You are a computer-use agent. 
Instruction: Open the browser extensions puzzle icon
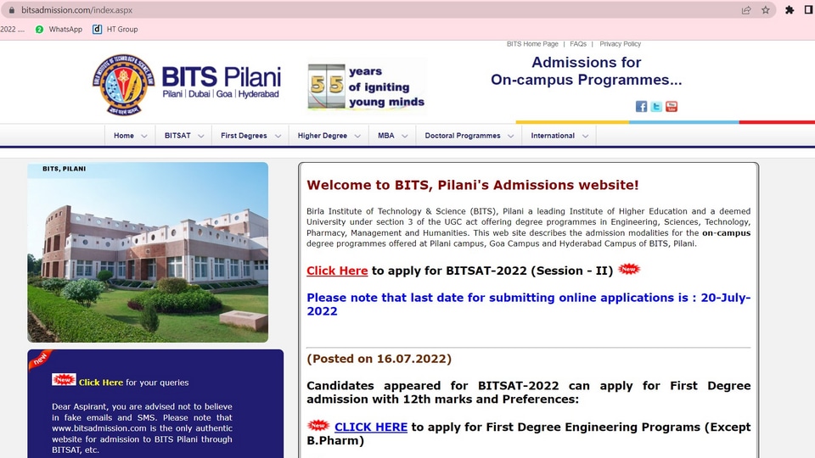point(790,10)
